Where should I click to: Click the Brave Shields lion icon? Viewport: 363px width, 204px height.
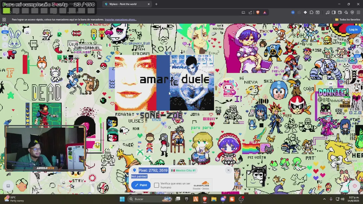point(258,12)
